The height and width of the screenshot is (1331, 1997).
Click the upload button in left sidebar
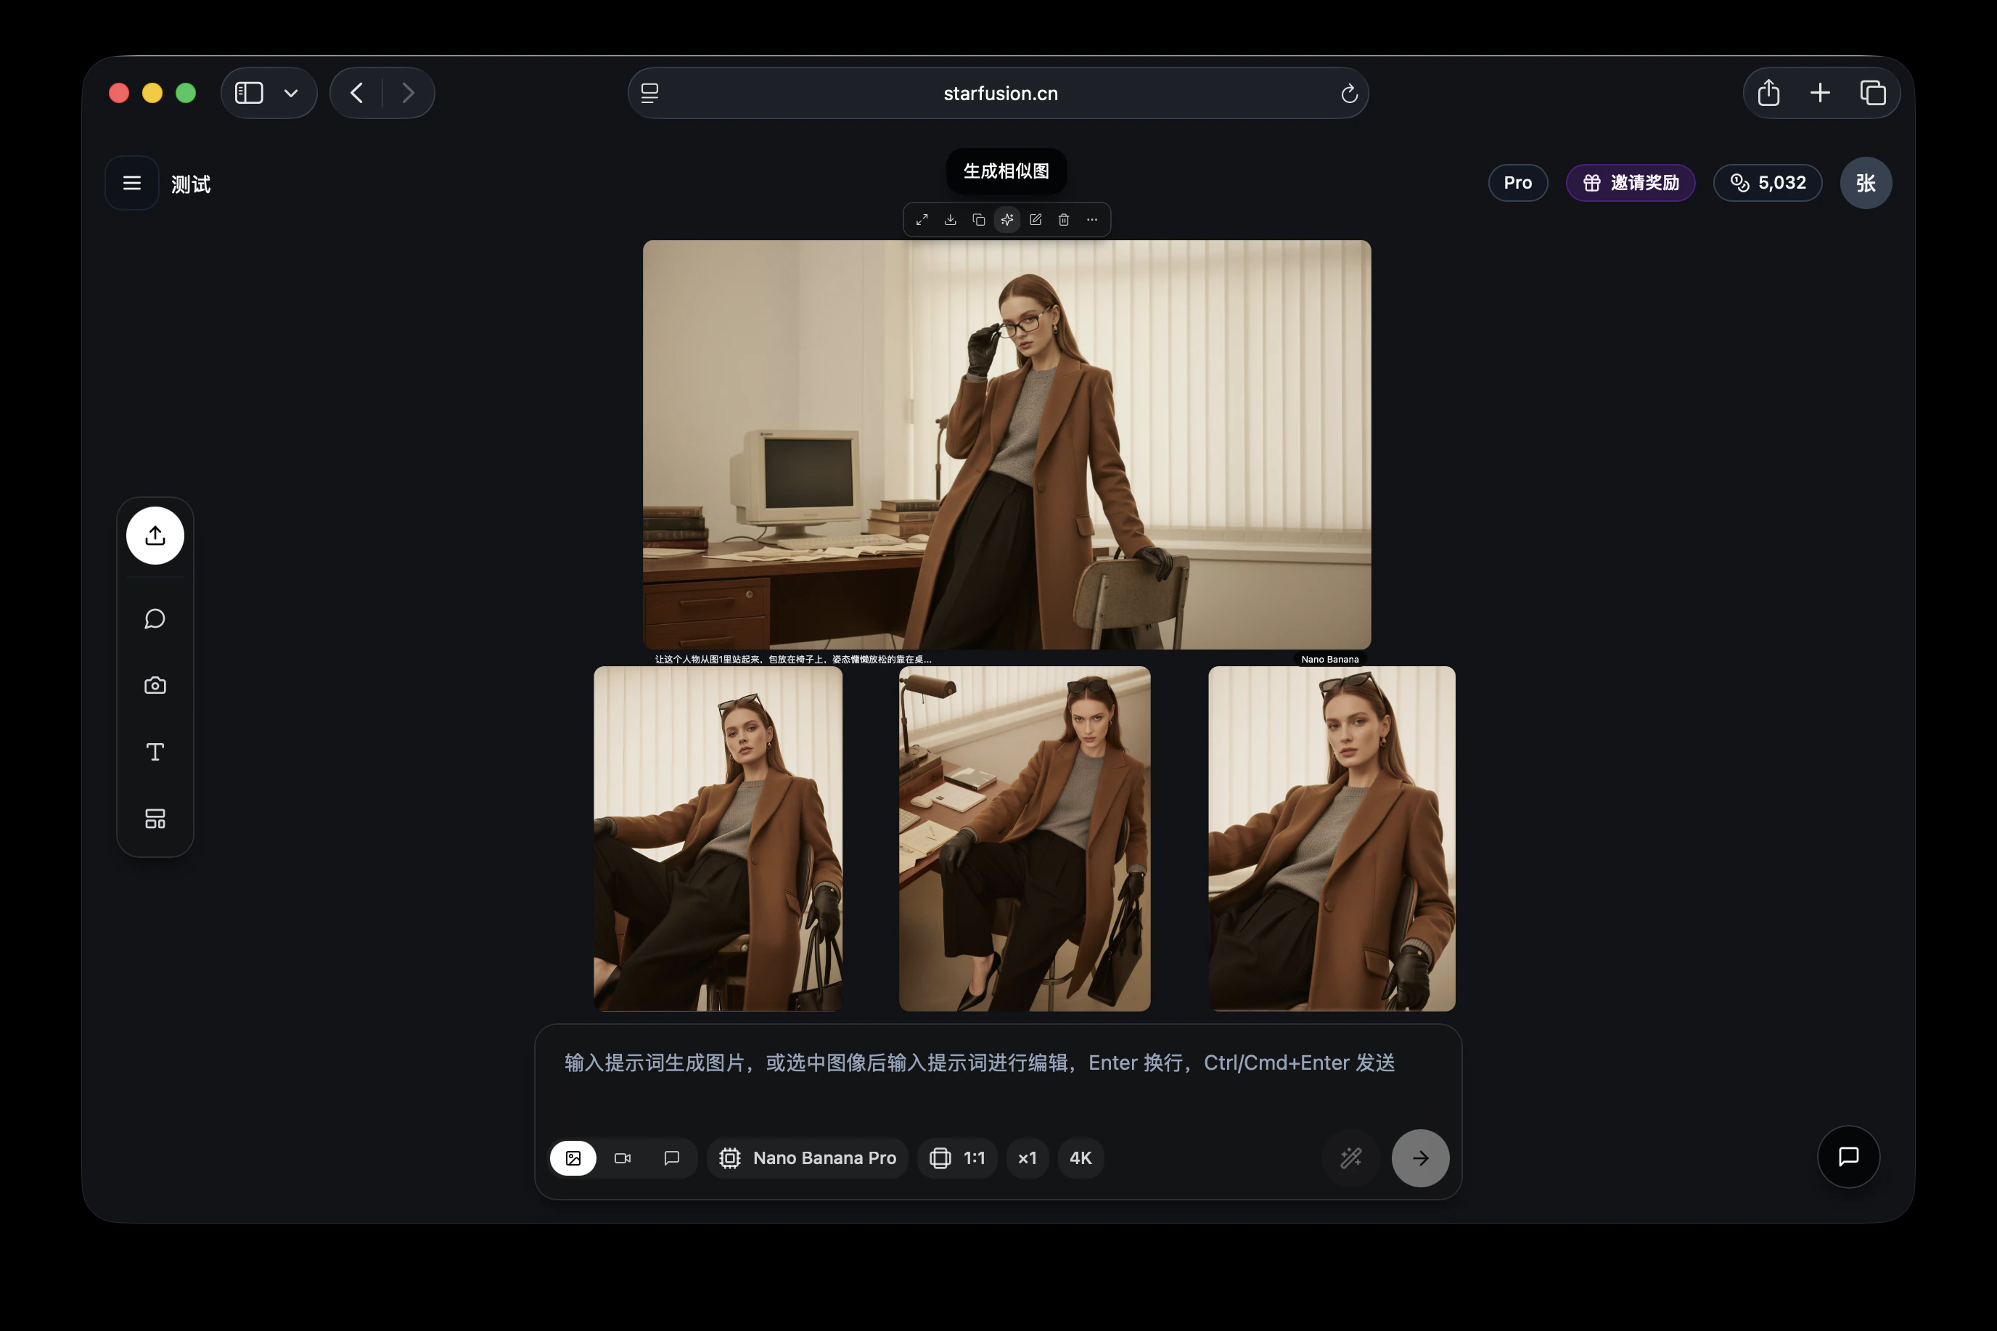(155, 536)
